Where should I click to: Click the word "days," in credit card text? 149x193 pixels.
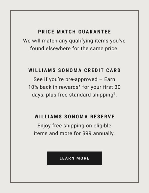38,95
